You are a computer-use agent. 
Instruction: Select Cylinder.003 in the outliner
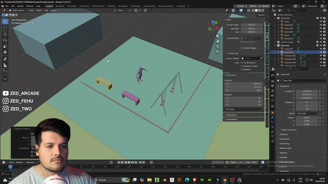290,59
